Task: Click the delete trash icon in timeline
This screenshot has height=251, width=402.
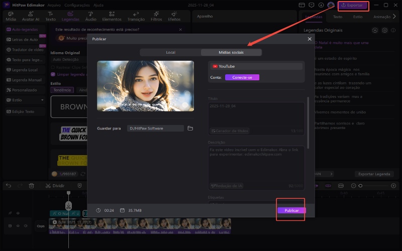Action: tap(32, 185)
